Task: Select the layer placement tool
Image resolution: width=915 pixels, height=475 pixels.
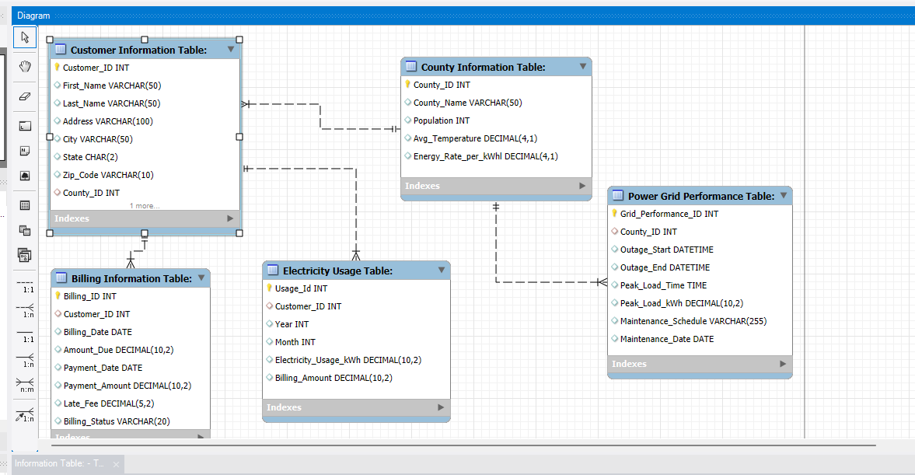Action: click(24, 126)
